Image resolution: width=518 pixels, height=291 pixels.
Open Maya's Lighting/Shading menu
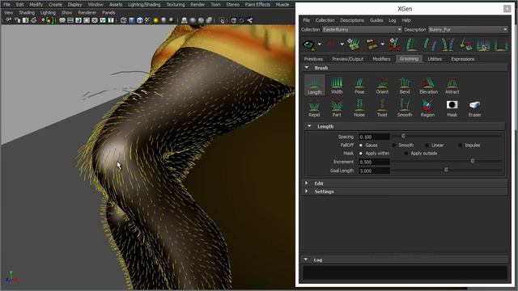click(x=144, y=5)
